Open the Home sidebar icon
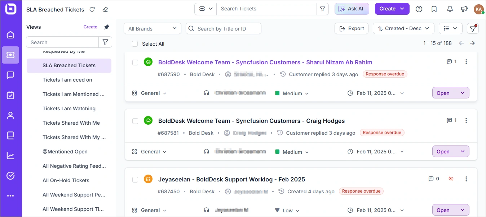The width and height of the screenshot is (486, 217). click(10, 35)
